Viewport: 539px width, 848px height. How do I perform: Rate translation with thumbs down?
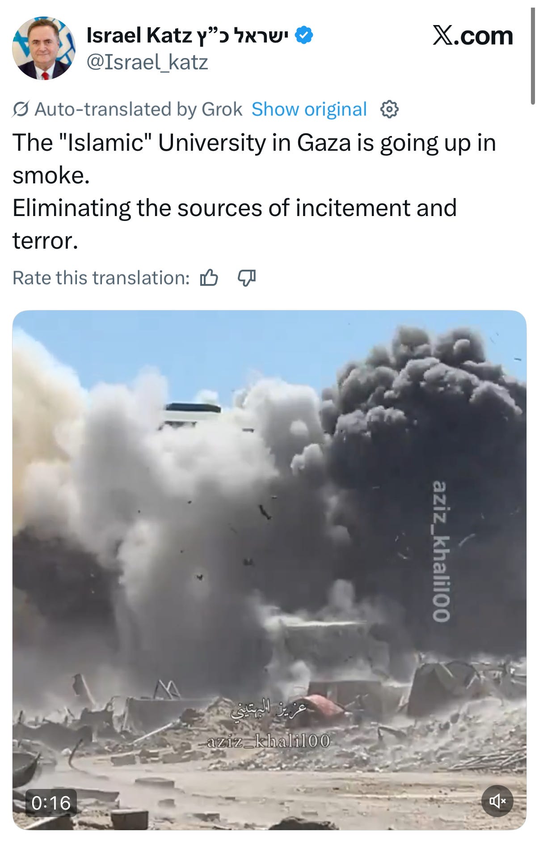click(247, 278)
